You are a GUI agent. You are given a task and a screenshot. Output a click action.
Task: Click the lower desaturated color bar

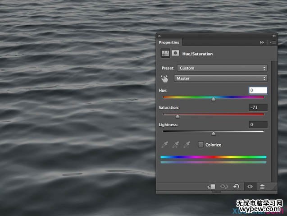tap(214, 162)
